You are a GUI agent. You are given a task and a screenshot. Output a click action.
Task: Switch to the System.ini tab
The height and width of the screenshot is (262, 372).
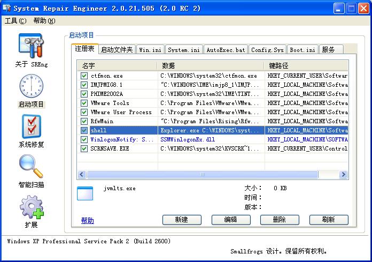click(184, 50)
